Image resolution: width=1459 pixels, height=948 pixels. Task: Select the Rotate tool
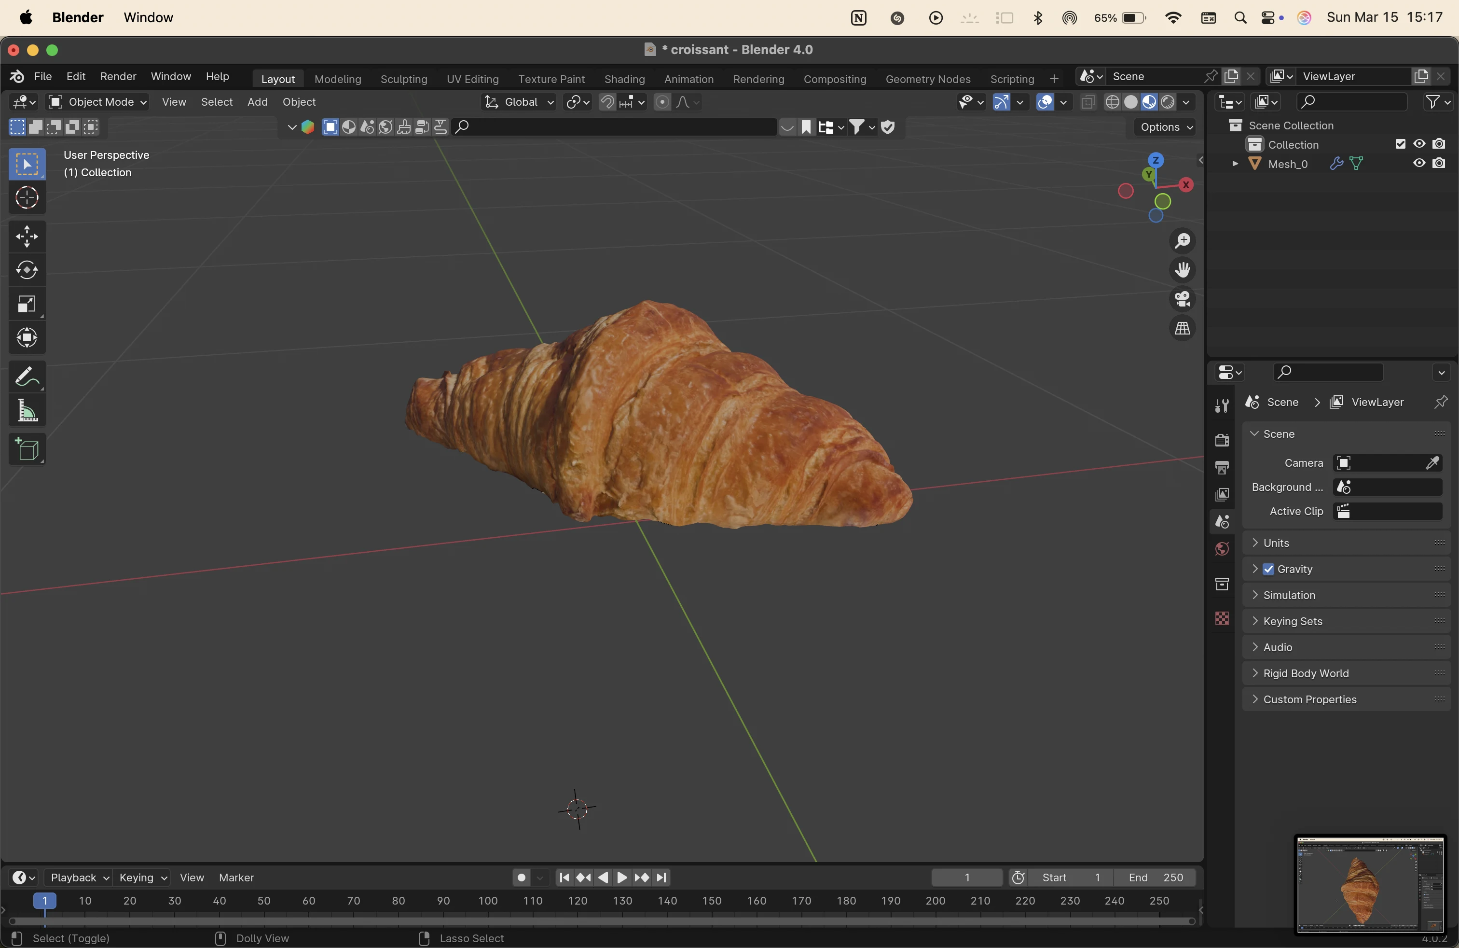(27, 270)
